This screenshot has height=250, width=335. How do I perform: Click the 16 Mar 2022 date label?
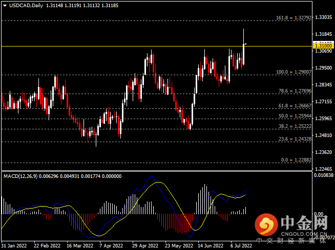(x=80, y=246)
